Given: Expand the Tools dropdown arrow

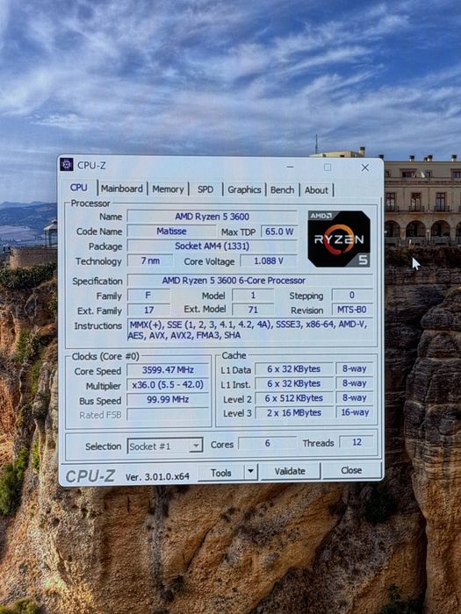Looking at the screenshot, I should point(251,472).
